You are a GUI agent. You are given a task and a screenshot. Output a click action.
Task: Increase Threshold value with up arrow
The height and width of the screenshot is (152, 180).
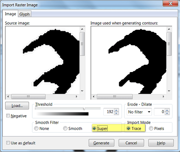(x=116, y=110)
